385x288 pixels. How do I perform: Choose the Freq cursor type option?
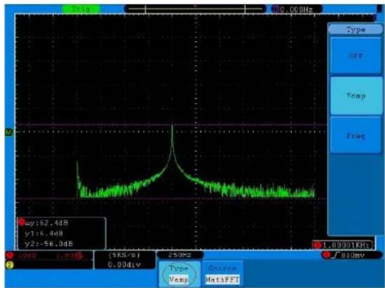pos(355,135)
